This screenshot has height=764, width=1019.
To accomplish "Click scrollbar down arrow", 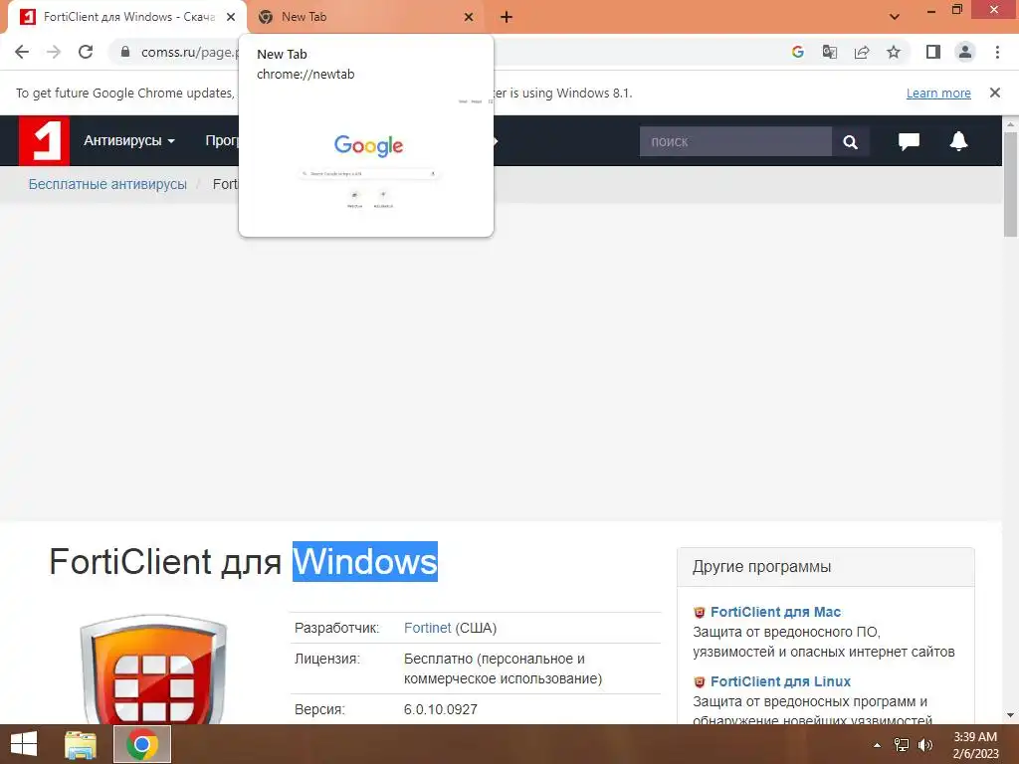I will pyautogui.click(x=1011, y=715).
